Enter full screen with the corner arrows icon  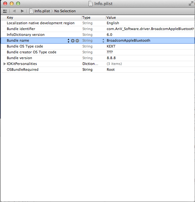(x=191, y=4)
